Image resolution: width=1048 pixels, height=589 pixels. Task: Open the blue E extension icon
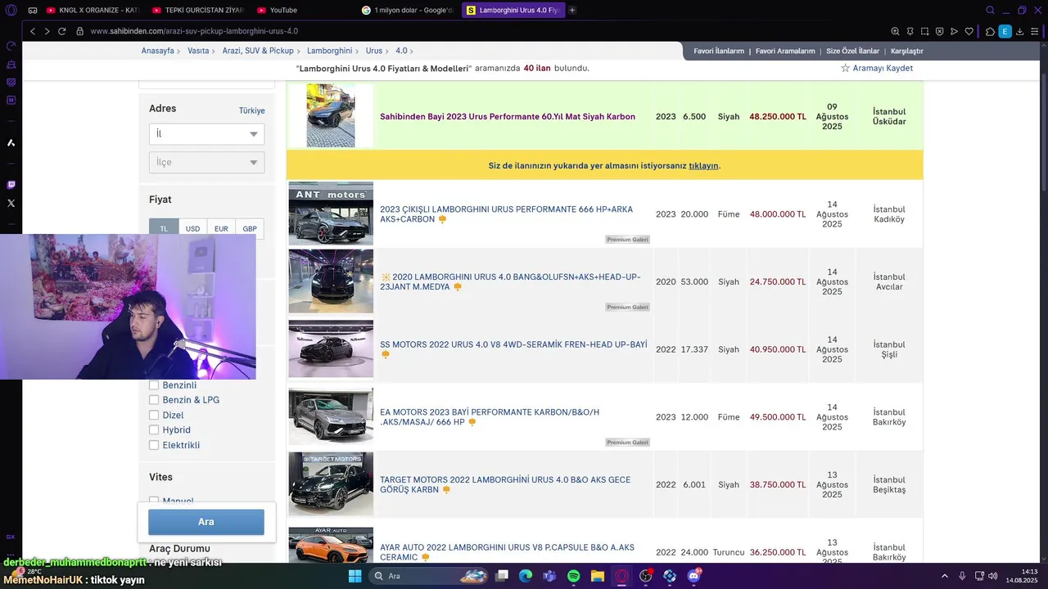(x=1005, y=31)
